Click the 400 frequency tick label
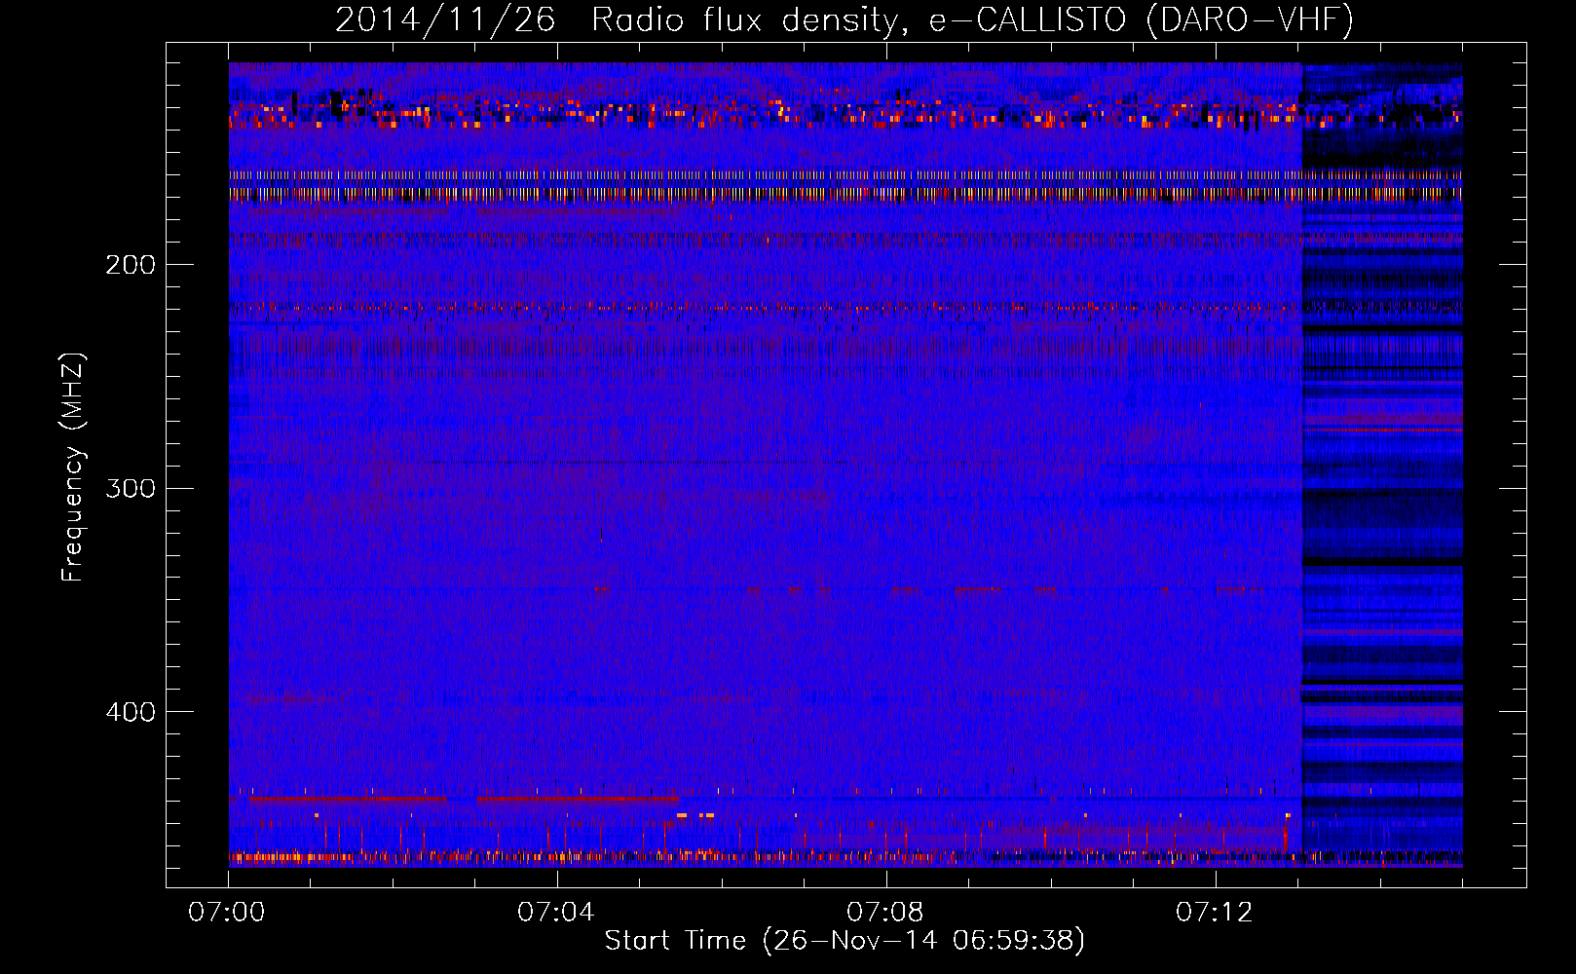This screenshot has height=974, width=1576. coord(131,712)
